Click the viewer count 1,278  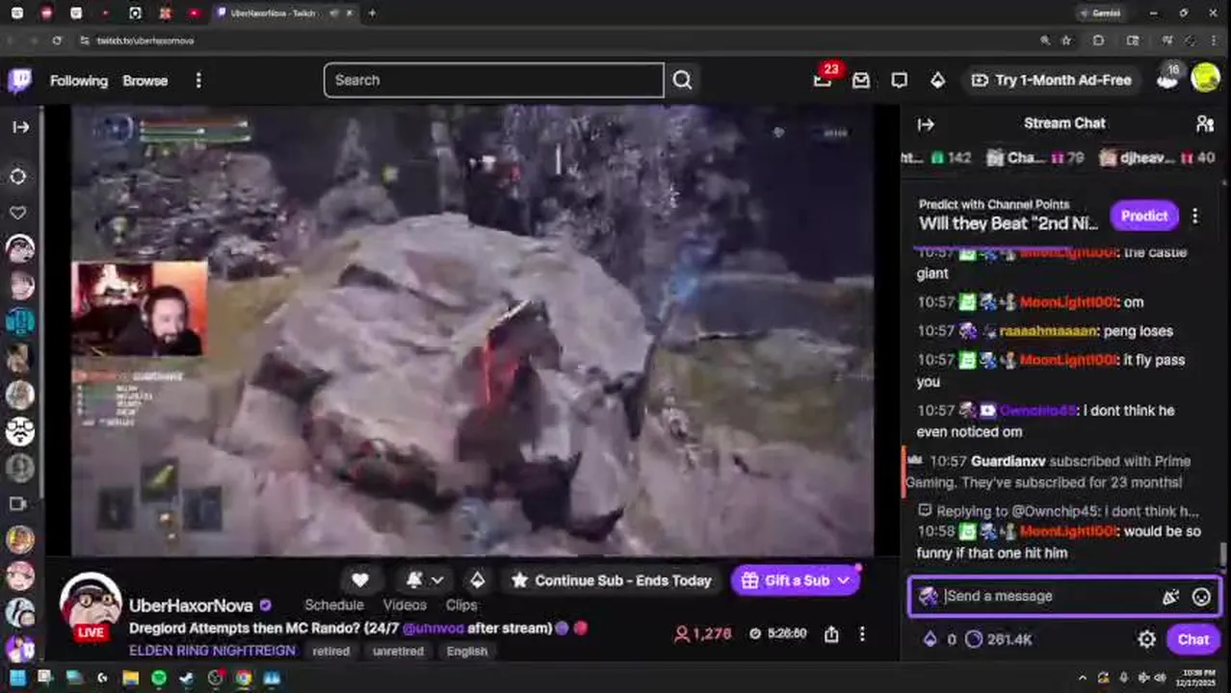tap(703, 633)
